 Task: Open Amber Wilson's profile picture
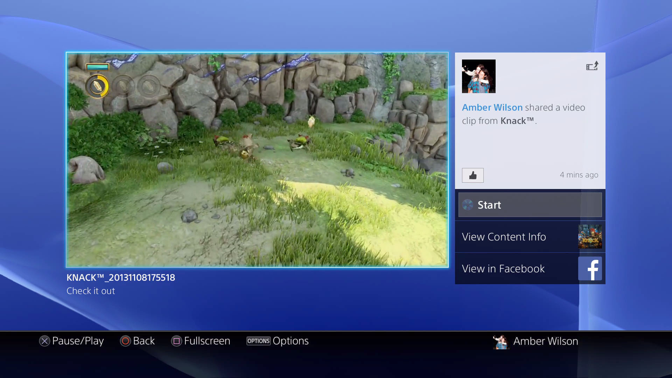478,76
